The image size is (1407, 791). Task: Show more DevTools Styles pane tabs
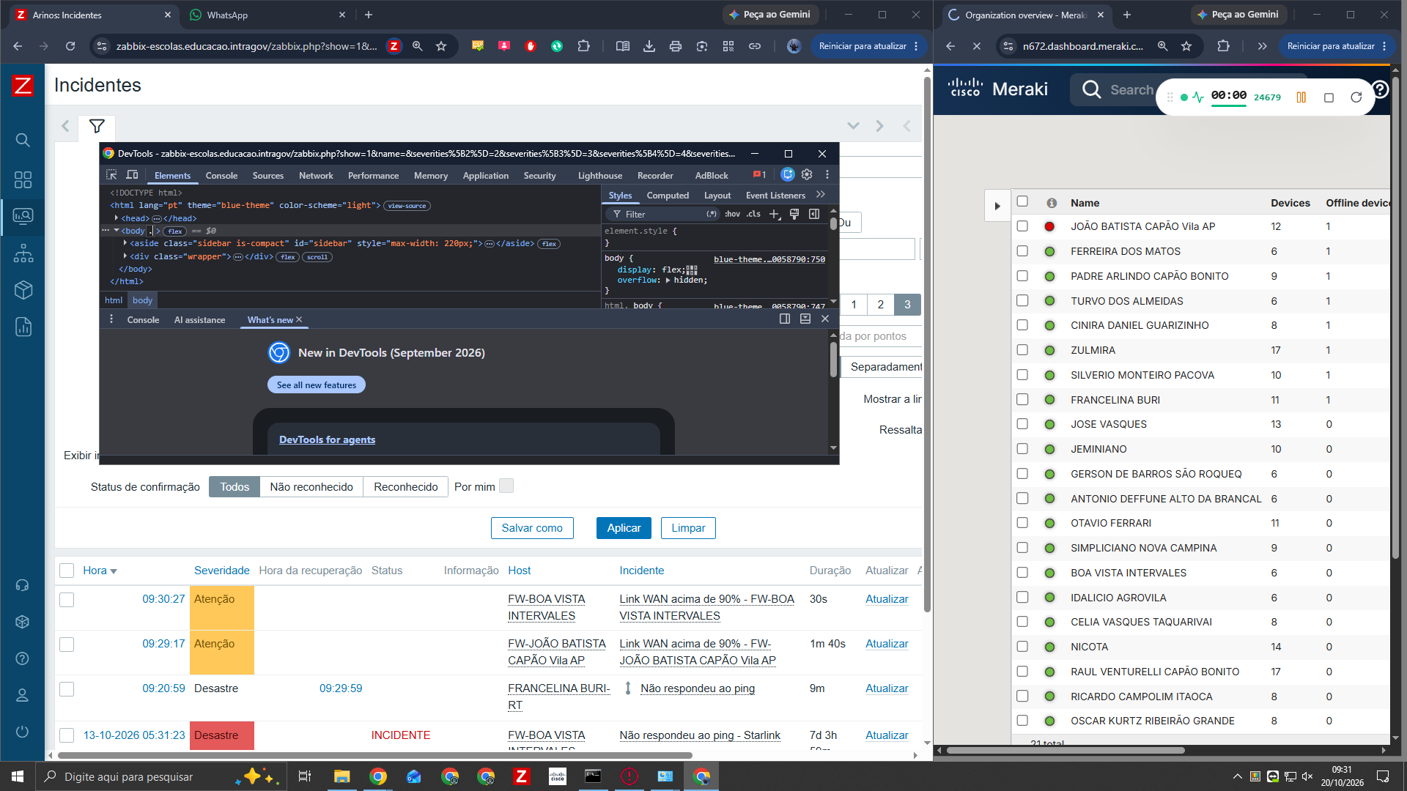click(x=821, y=195)
